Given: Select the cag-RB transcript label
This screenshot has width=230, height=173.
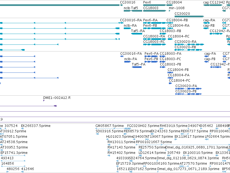Looking at the screenshot, I should 209,26.
